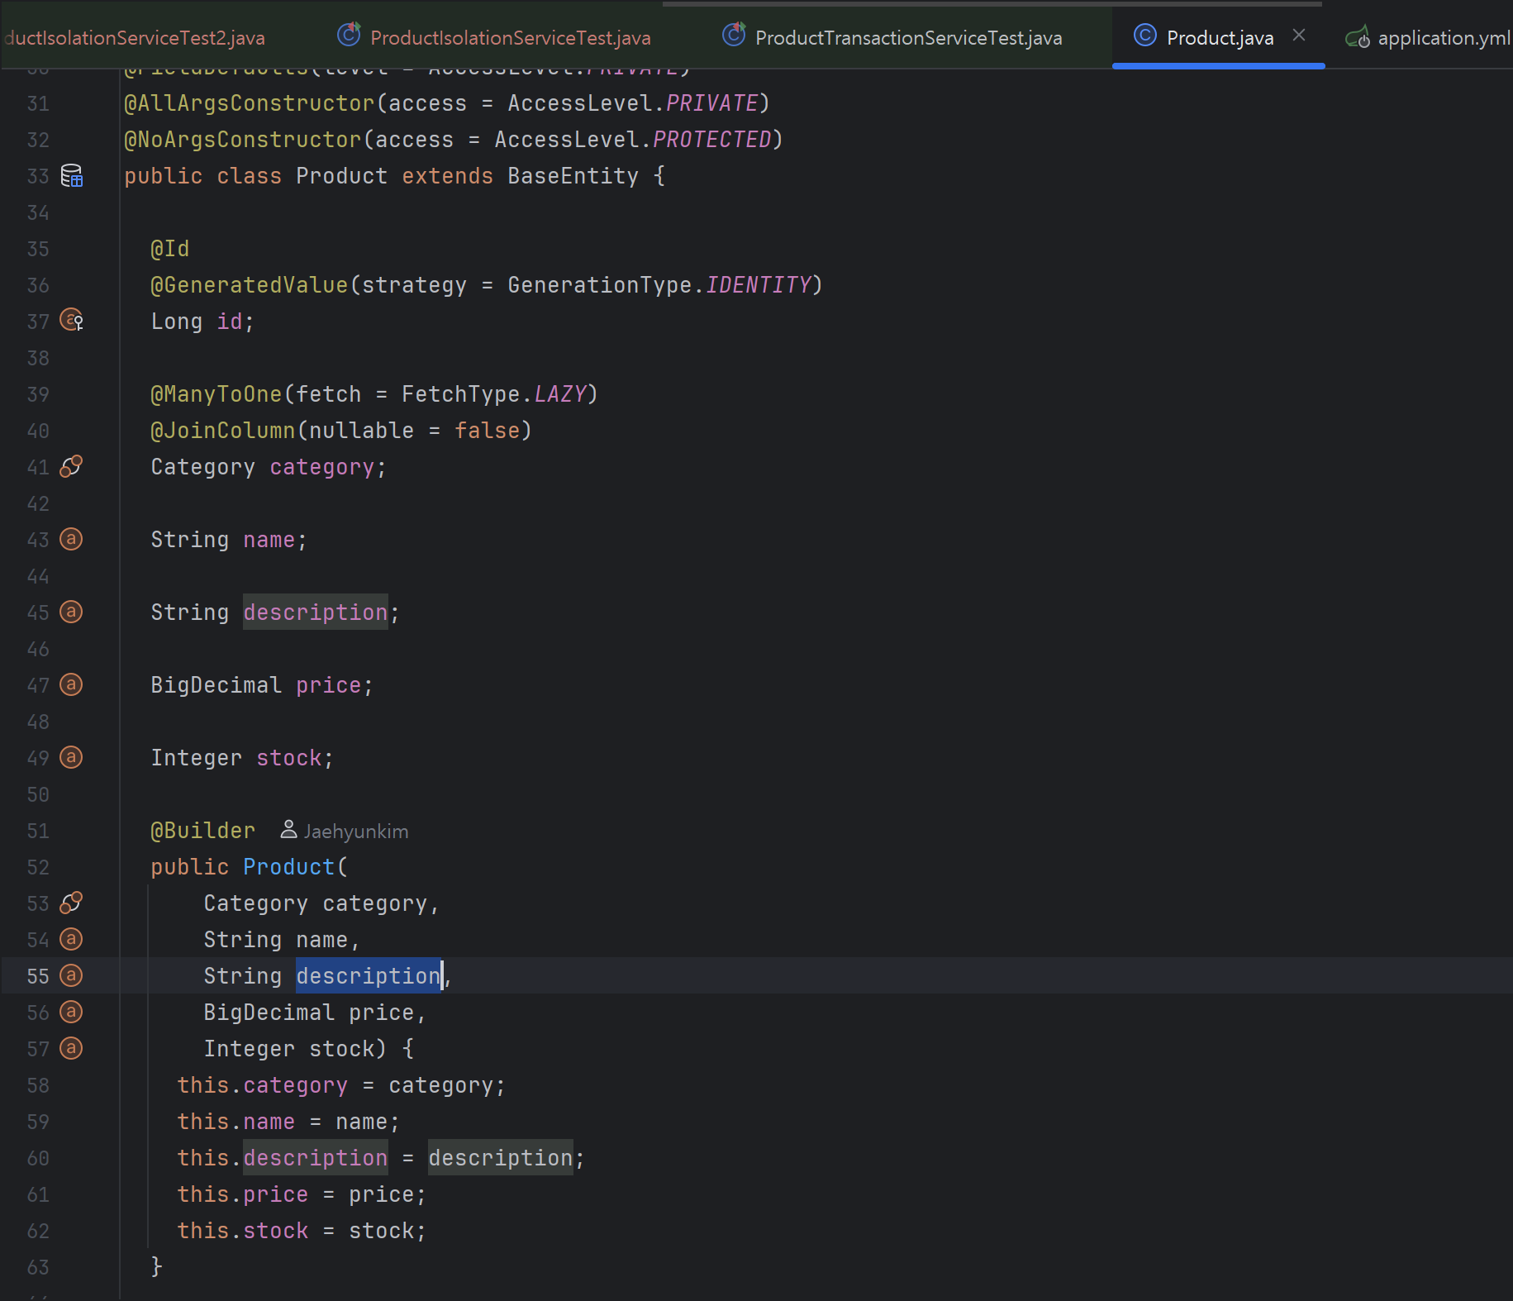Click the @ManyToOne annotation
The width and height of the screenshot is (1513, 1301).
pos(216,394)
